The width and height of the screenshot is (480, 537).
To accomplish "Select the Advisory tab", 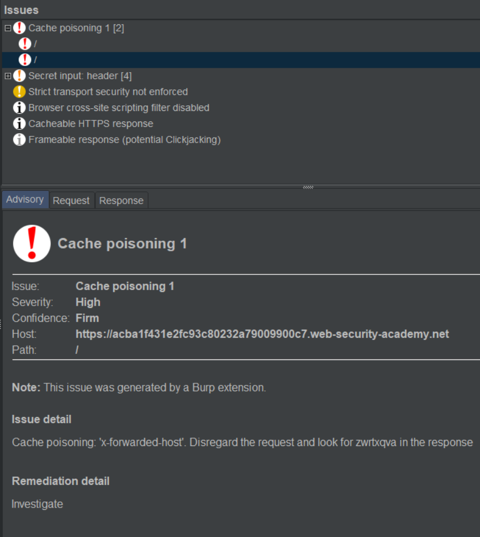I will tap(25, 200).
